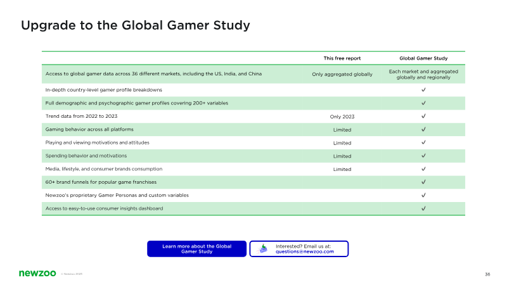The width and height of the screenshot is (507, 285).
Task: Click Limited in the Spending behavior row
Action: 342,156
